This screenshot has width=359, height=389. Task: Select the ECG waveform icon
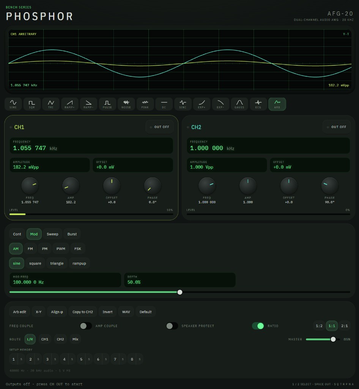tap(258, 104)
